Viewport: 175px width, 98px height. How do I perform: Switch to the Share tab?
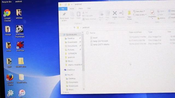pyautogui.click(x=80, y=8)
